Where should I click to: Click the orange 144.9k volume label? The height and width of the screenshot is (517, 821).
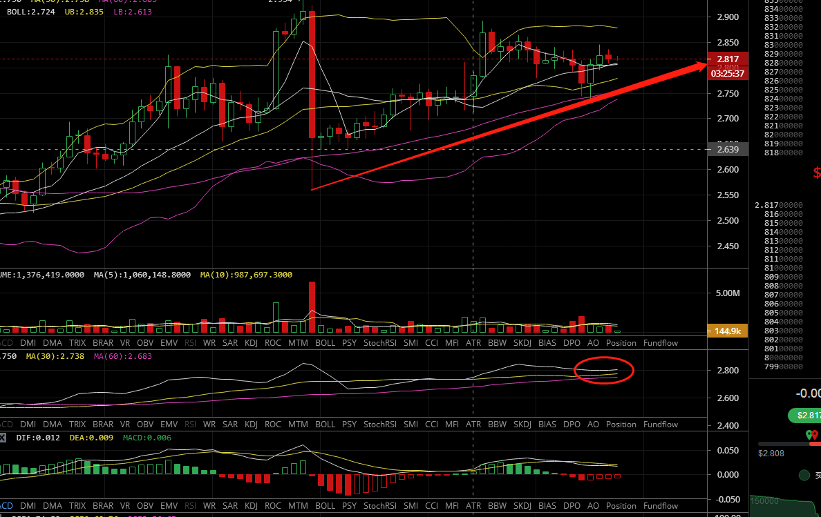[x=728, y=331]
